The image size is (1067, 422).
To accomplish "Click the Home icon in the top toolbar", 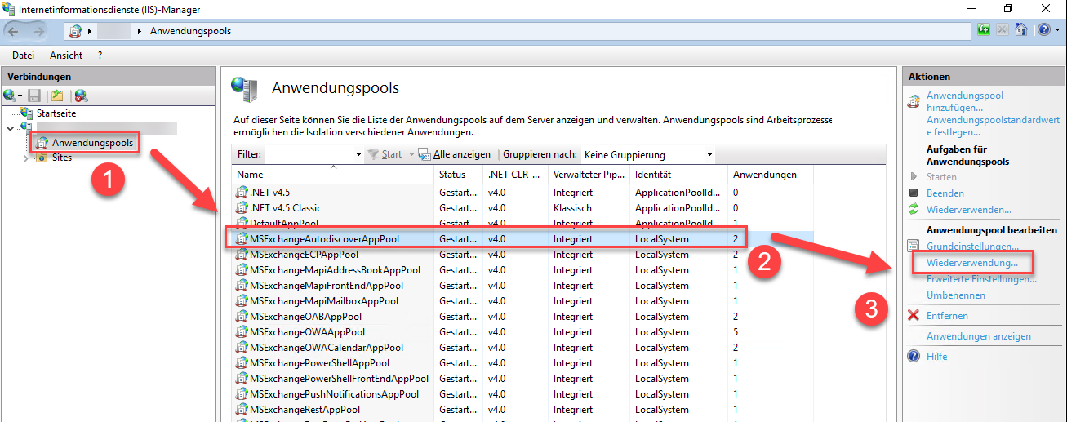I will point(1020,30).
